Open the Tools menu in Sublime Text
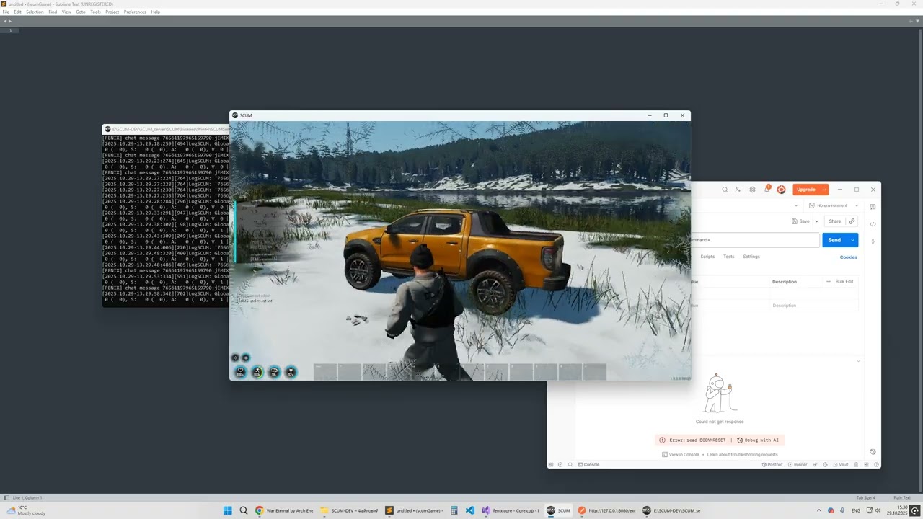The height and width of the screenshot is (519, 923). [95, 12]
